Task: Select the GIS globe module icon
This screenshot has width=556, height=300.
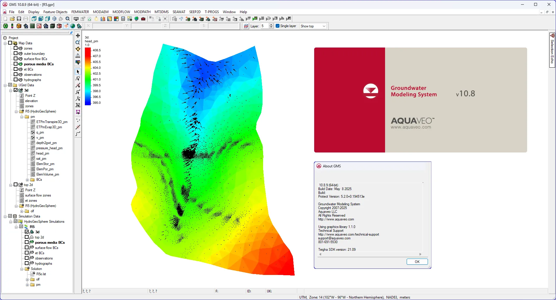Action: [x=73, y=26]
